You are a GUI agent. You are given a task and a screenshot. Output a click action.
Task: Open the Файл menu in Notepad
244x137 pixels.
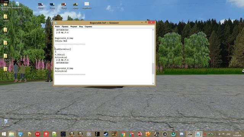(x=57, y=27)
